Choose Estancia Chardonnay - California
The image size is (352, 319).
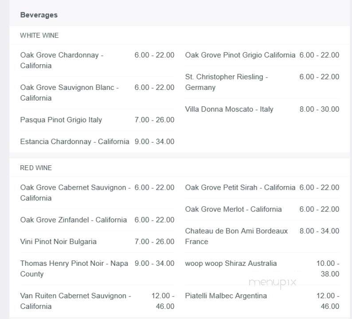click(74, 142)
